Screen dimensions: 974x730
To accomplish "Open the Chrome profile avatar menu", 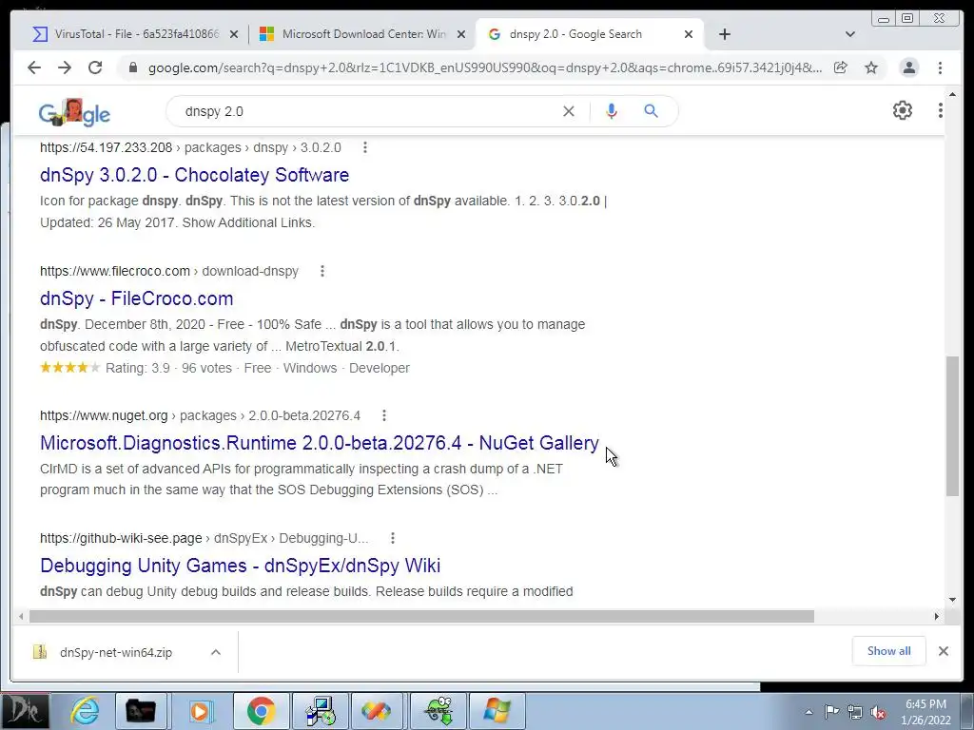I will (908, 67).
